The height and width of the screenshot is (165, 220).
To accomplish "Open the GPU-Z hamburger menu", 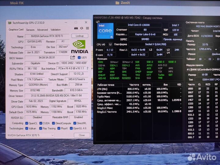I will (x=87, y=28).
